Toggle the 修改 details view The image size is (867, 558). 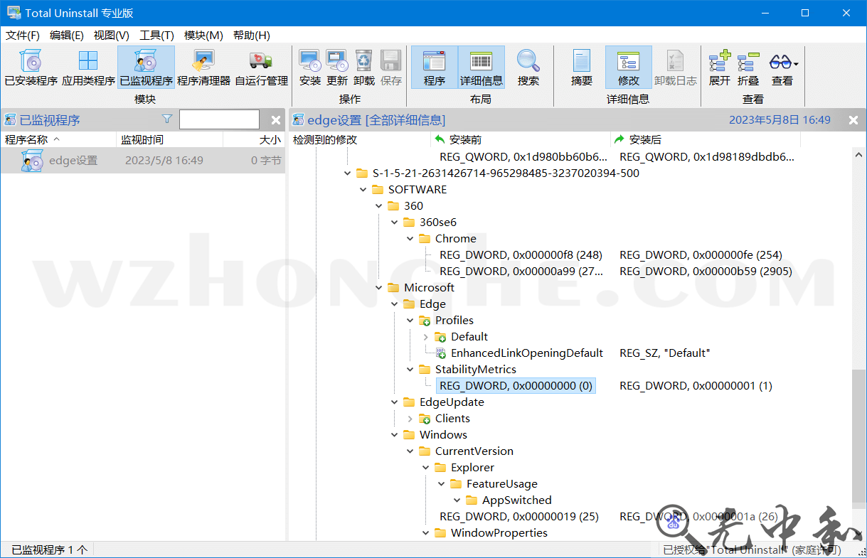pyautogui.click(x=628, y=67)
